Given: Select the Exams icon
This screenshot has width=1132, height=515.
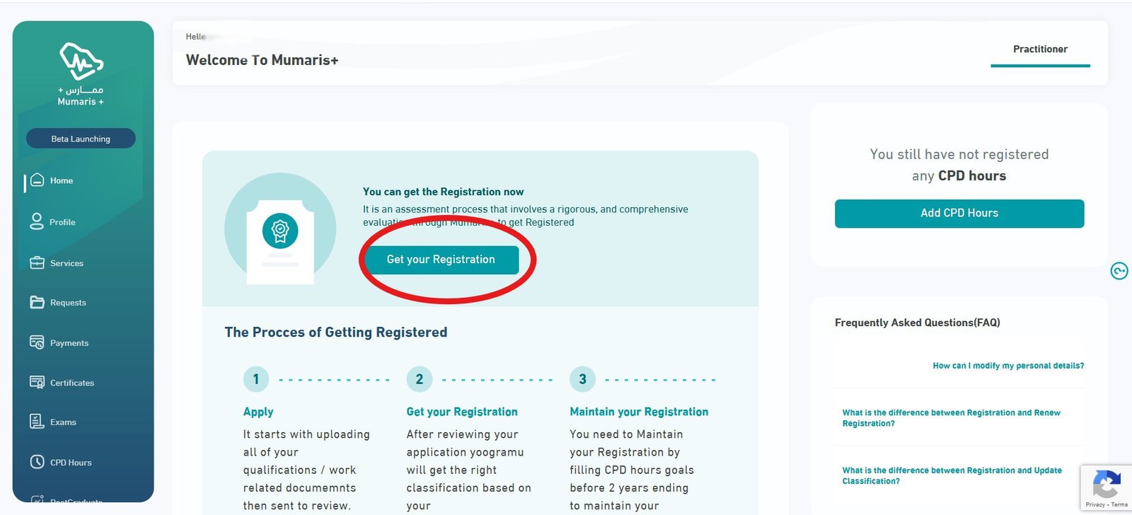Looking at the screenshot, I should coord(37,422).
